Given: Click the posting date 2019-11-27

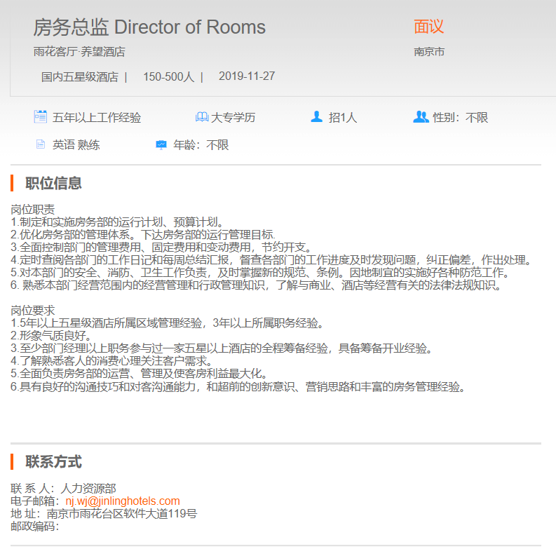Looking at the screenshot, I should 247,76.
